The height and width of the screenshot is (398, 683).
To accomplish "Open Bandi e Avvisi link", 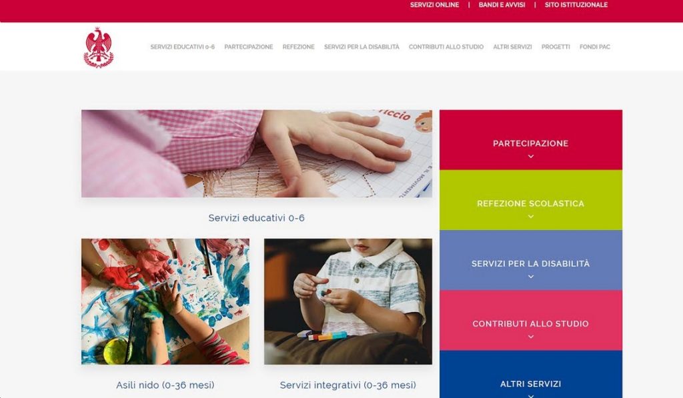I will [502, 5].
